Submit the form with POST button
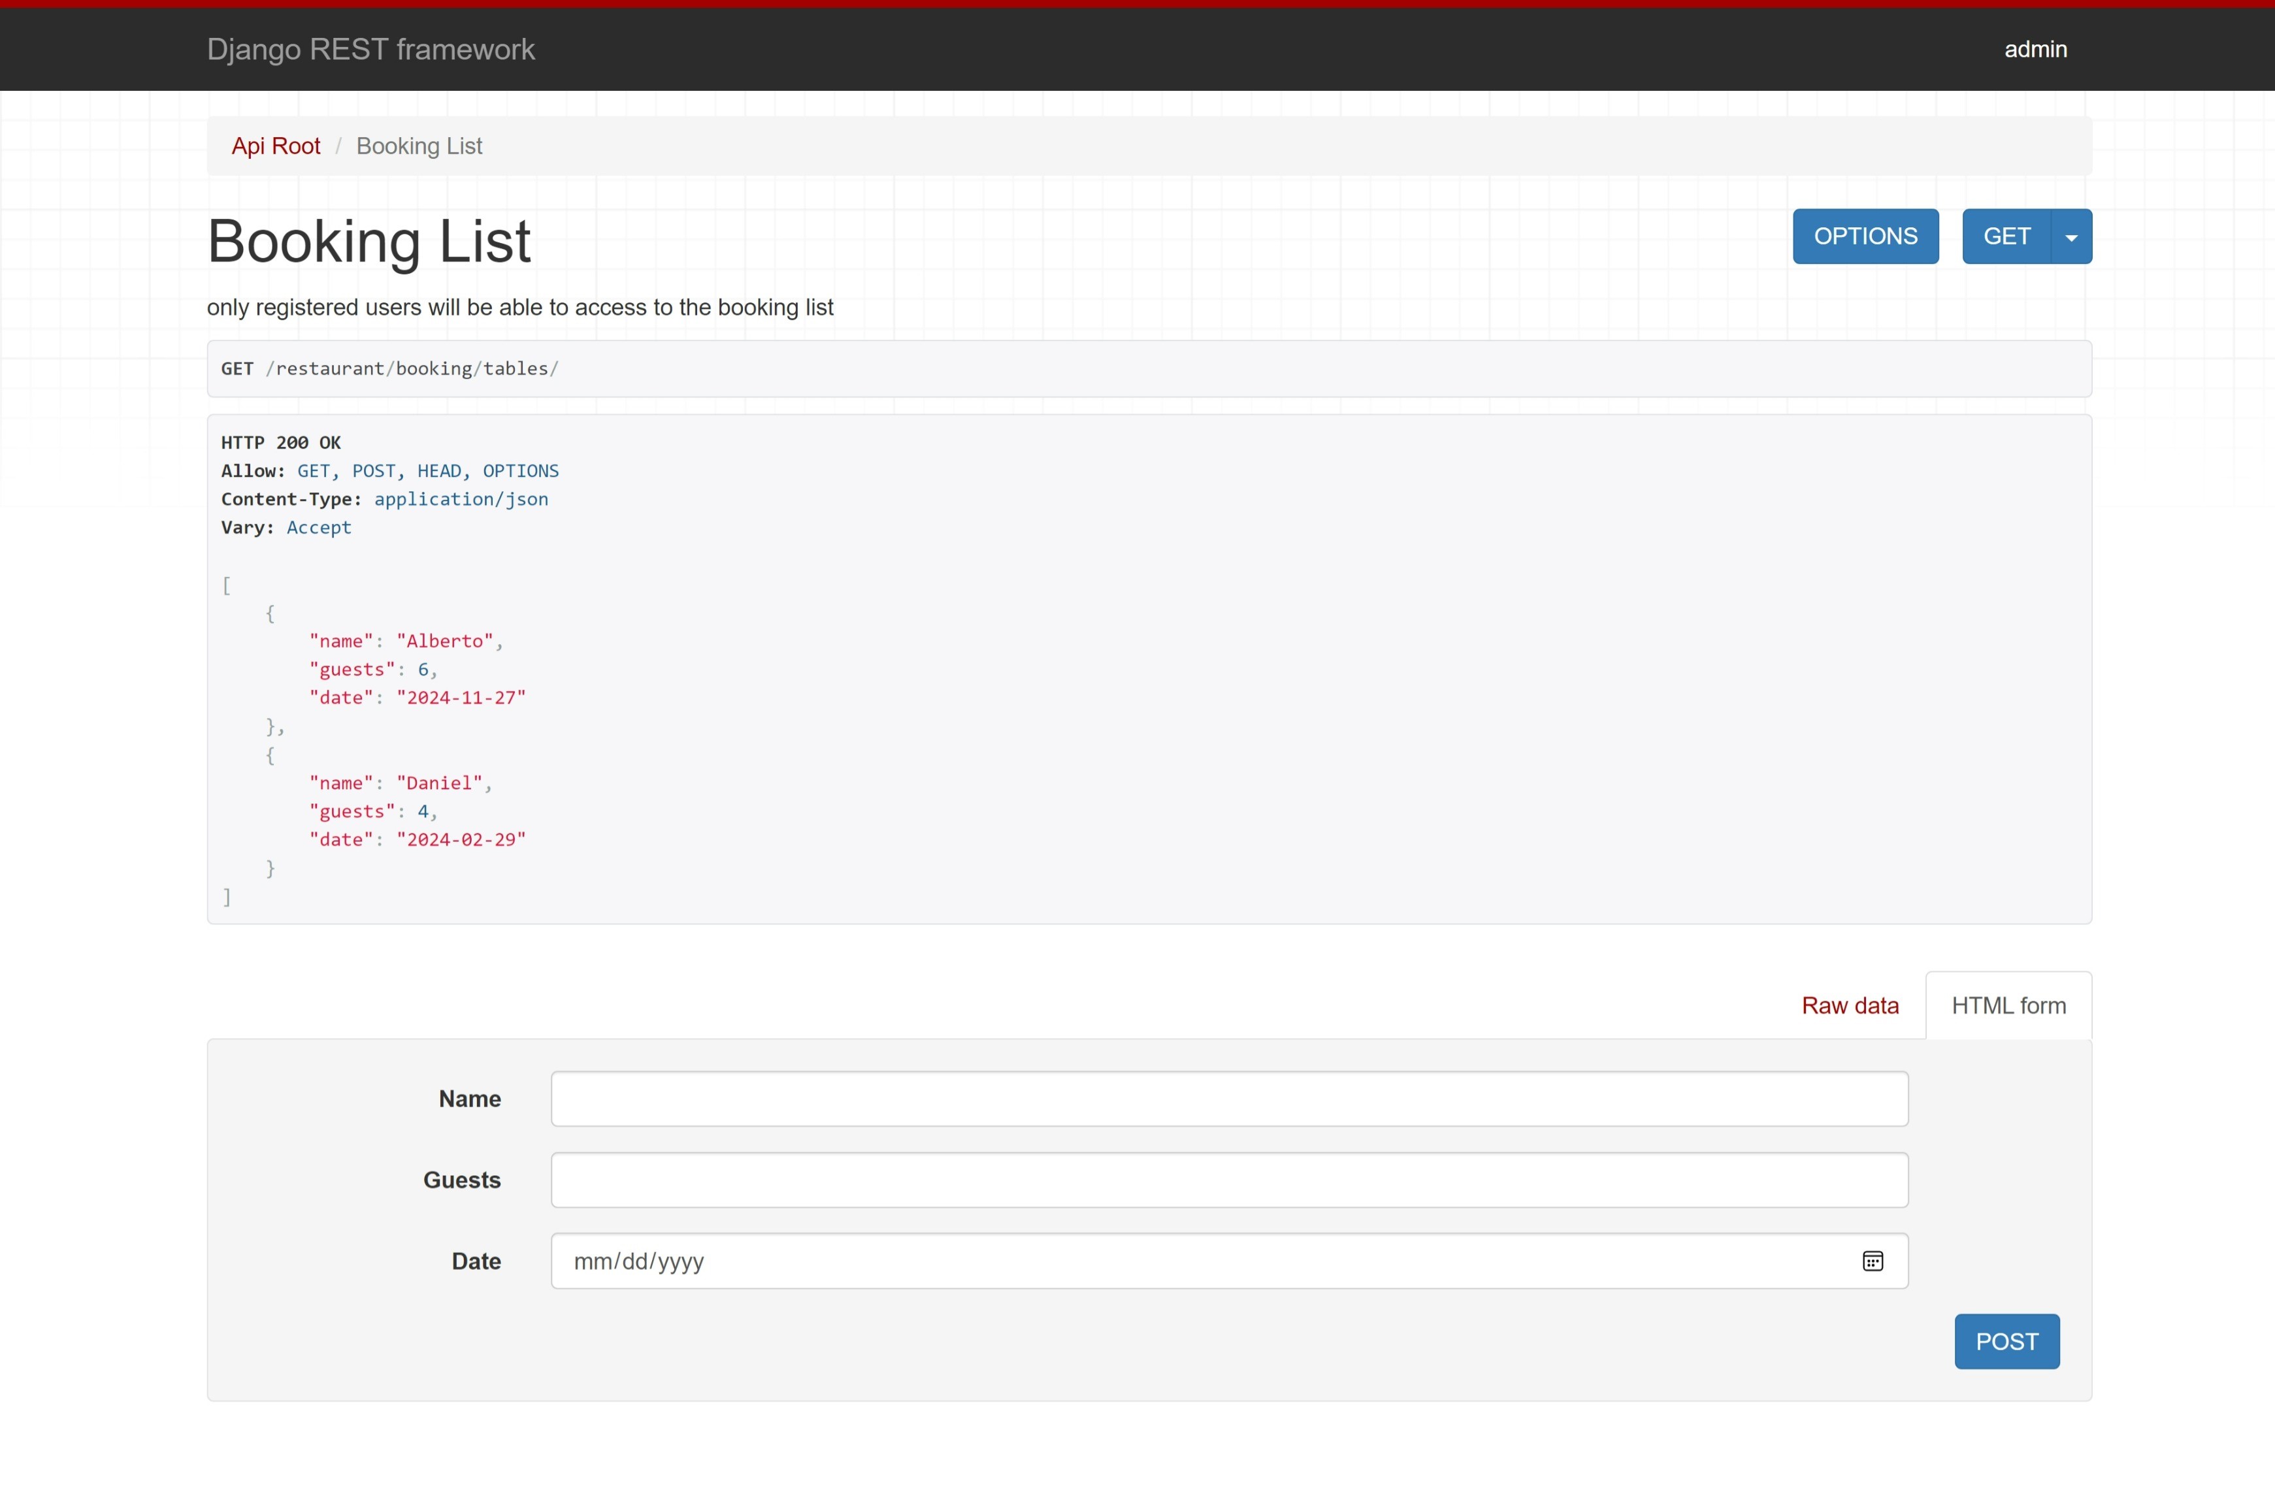The height and width of the screenshot is (1507, 2275). (x=2006, y=1340)
